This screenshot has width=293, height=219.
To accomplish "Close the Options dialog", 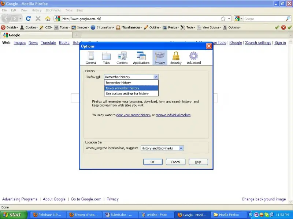I will pos(209,46).
